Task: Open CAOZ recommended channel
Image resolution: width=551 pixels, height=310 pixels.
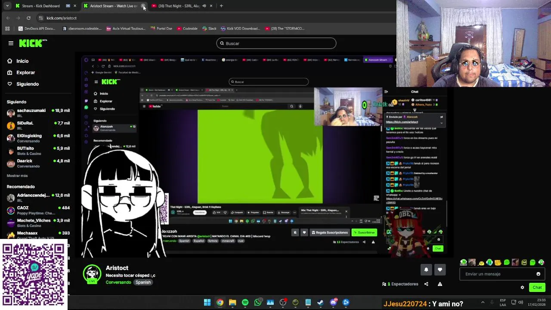Action: point(38,210)
